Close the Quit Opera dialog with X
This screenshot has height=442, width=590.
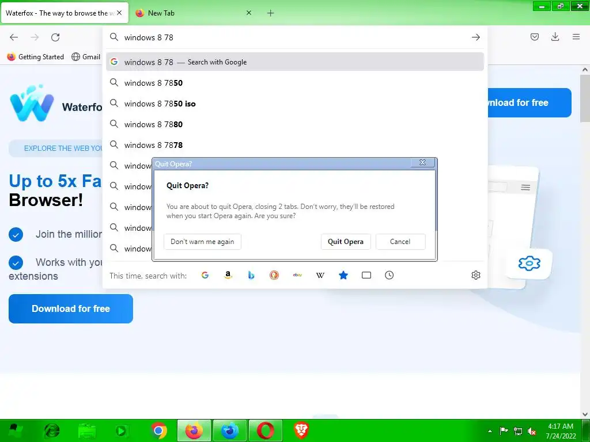[x=422, y=162]
